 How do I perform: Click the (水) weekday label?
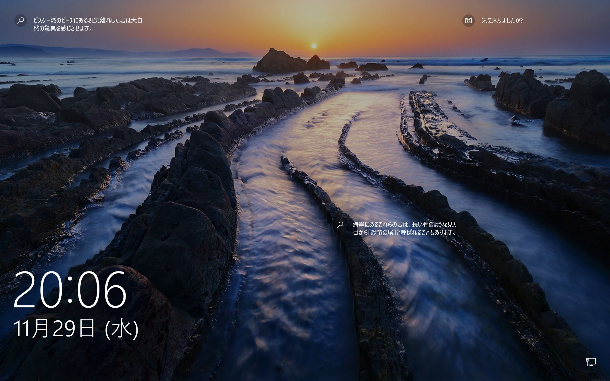122,329
